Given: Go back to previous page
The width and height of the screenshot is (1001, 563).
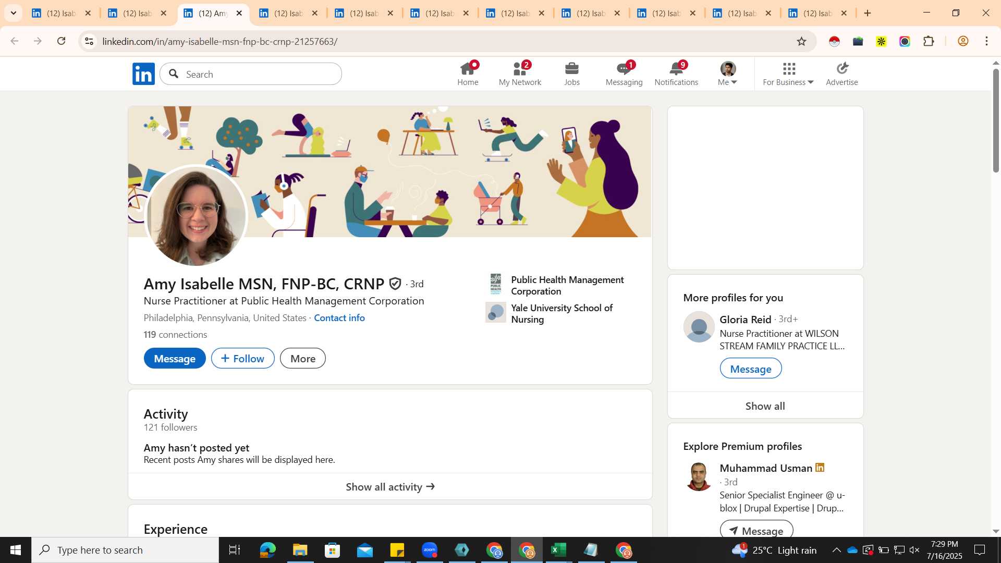Looking at the screenshot, I should tap(15, 41).
